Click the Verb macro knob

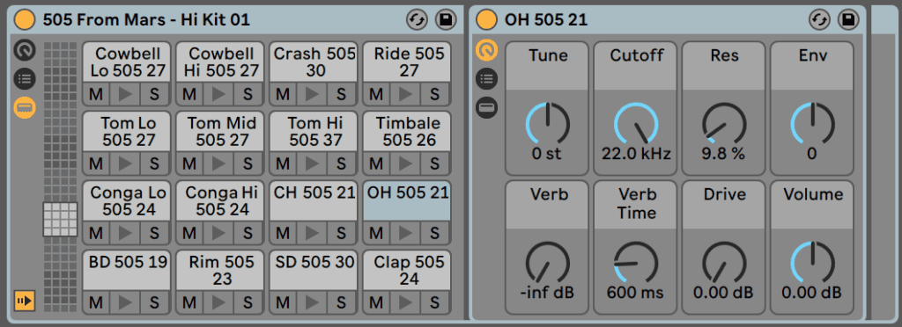[x=547, y=262]
